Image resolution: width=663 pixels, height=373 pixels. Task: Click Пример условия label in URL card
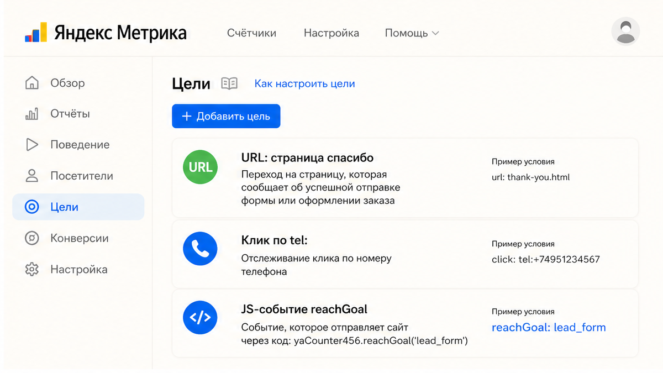click(523, 162)
